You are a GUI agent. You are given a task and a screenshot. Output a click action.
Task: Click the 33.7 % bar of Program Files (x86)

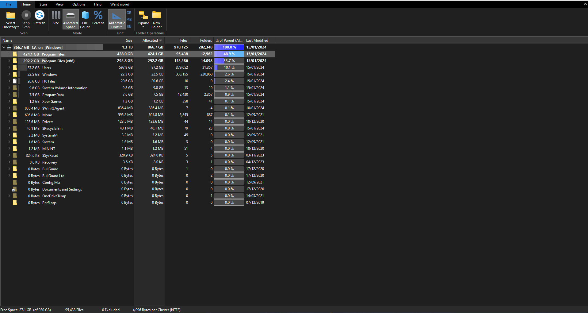coord(229,61)
